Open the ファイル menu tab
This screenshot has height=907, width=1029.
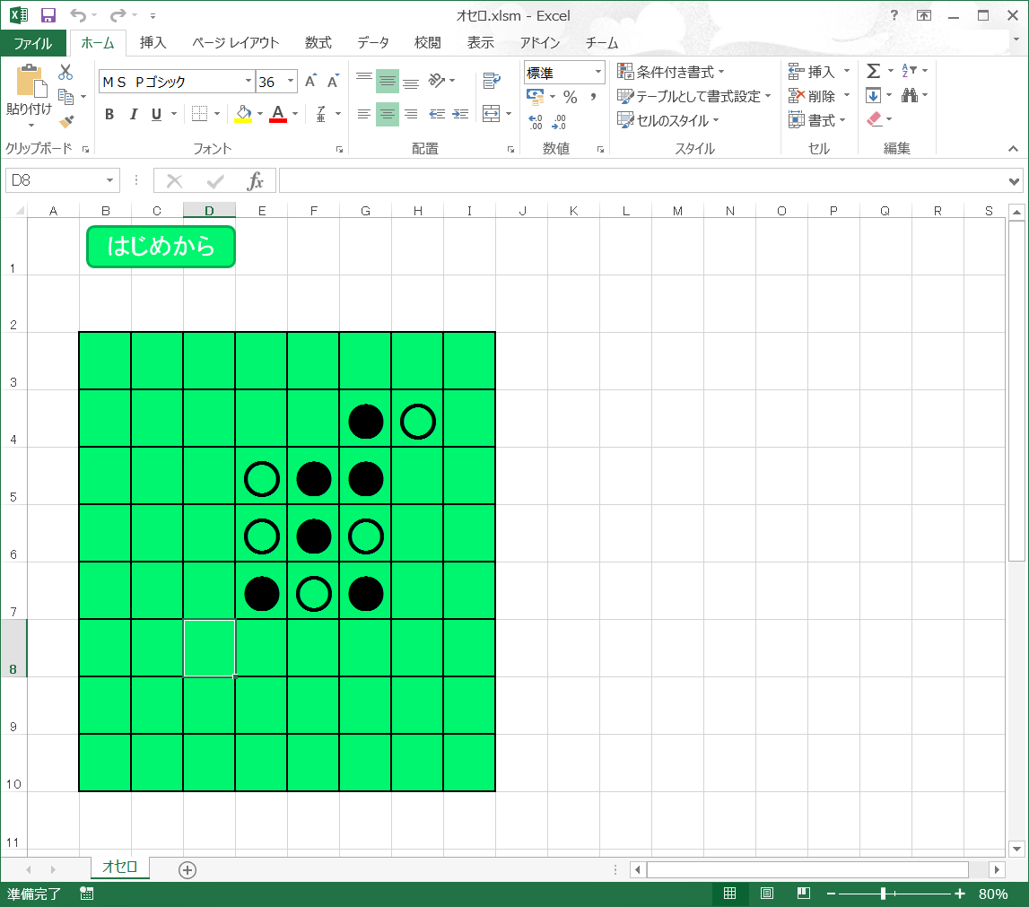pyautogui.click(x=33, y=42)
